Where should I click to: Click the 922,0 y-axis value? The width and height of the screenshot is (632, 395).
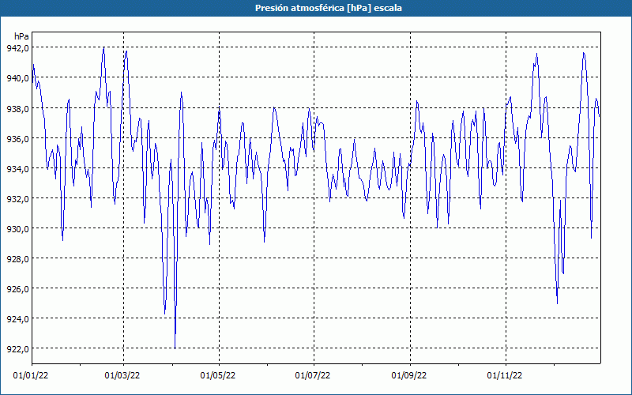coord(17,348)
